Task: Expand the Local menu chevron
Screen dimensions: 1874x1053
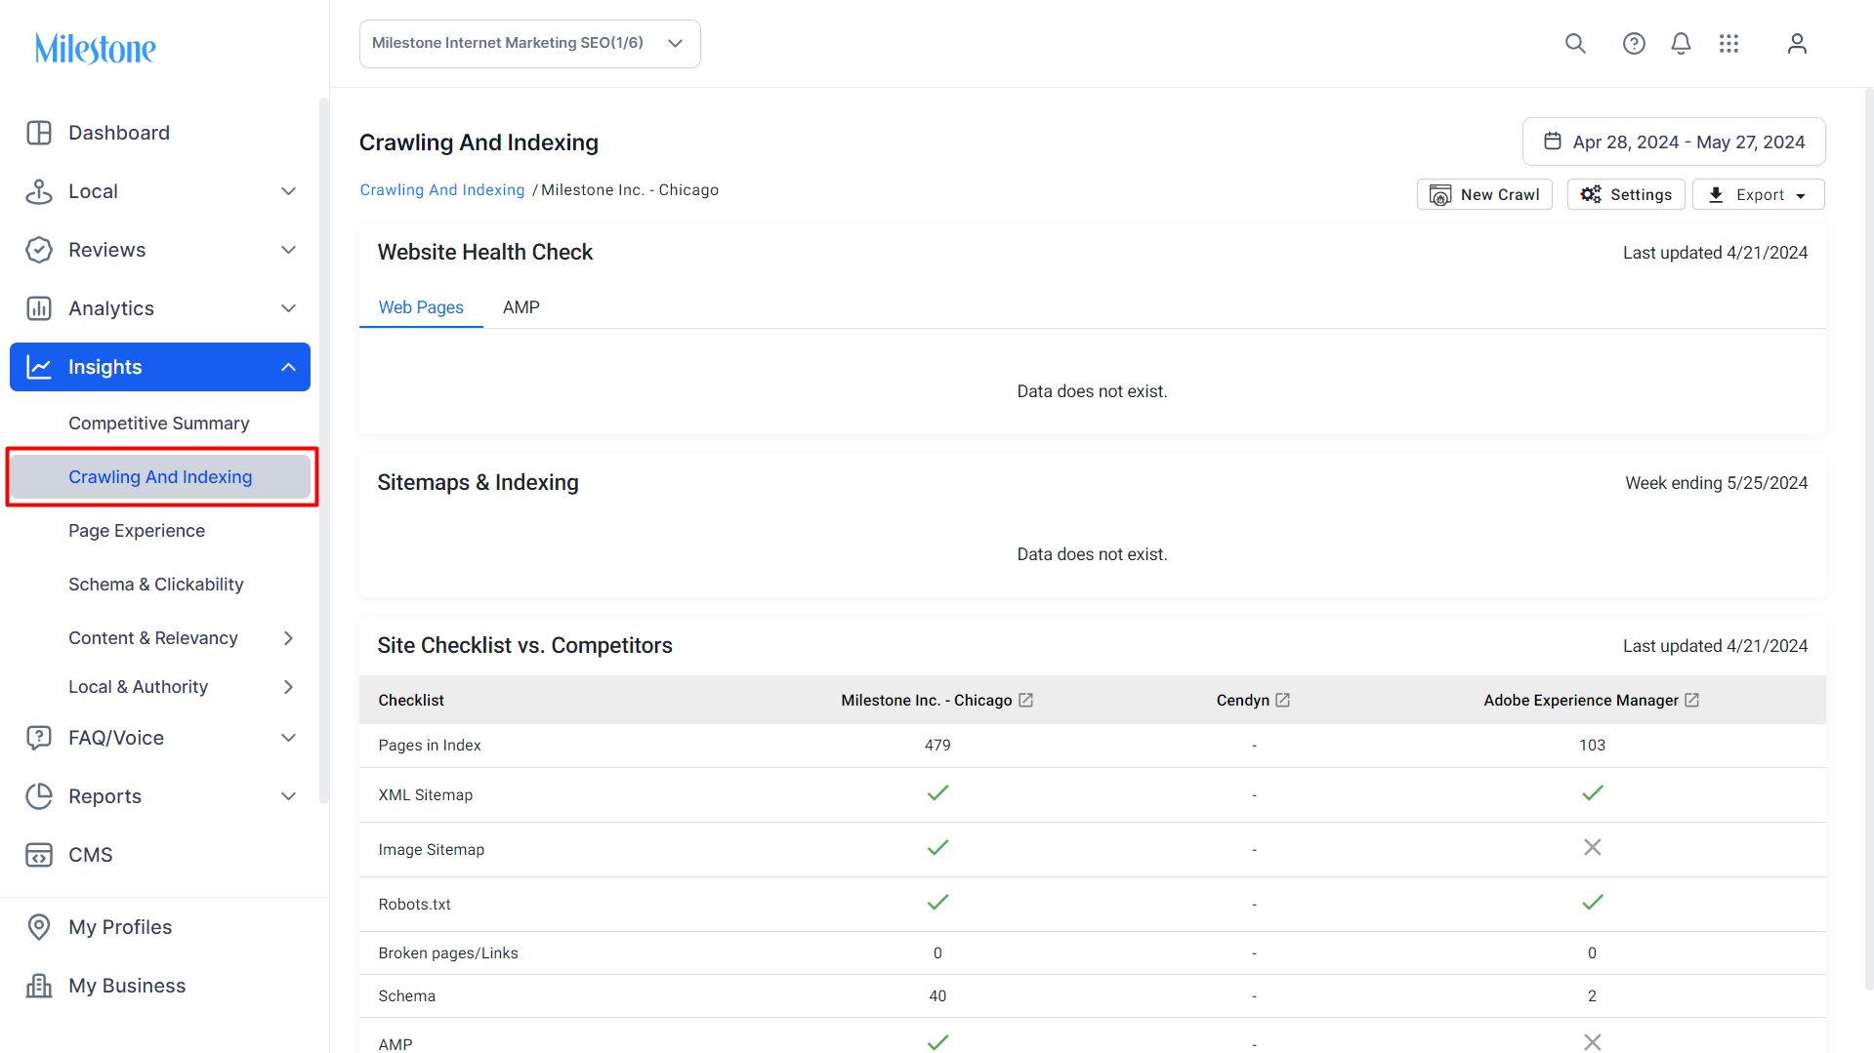Action: 288,191
